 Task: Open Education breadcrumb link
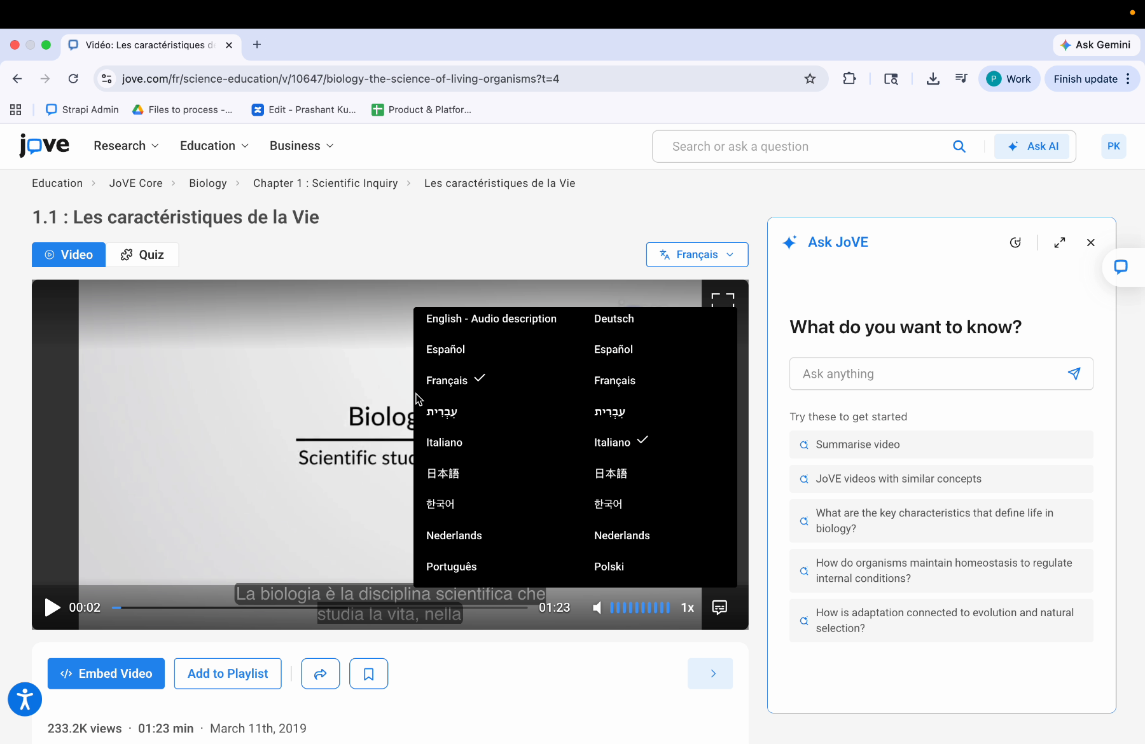coord(57,183)
